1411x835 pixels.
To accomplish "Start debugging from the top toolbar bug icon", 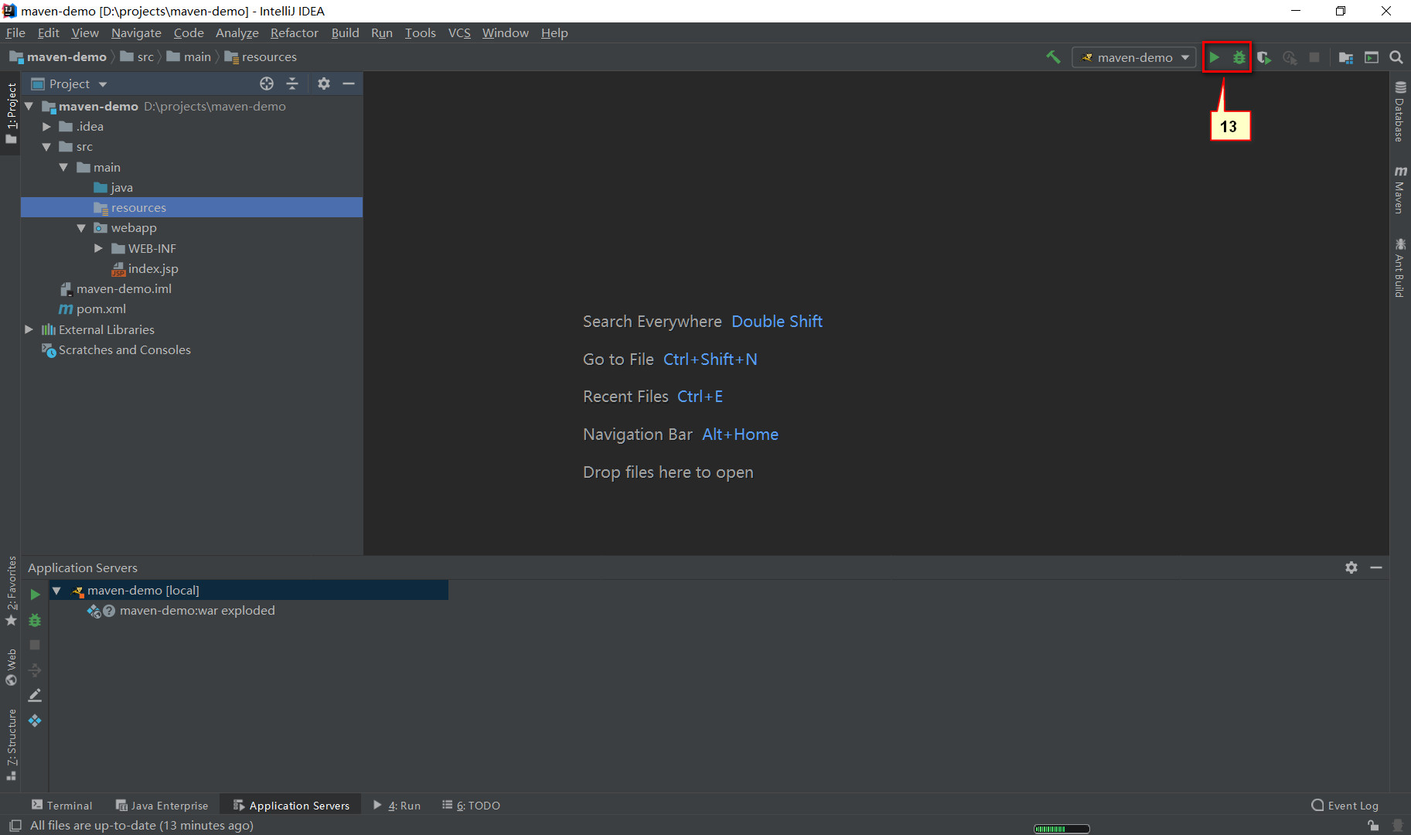I will pos(1239,57).
